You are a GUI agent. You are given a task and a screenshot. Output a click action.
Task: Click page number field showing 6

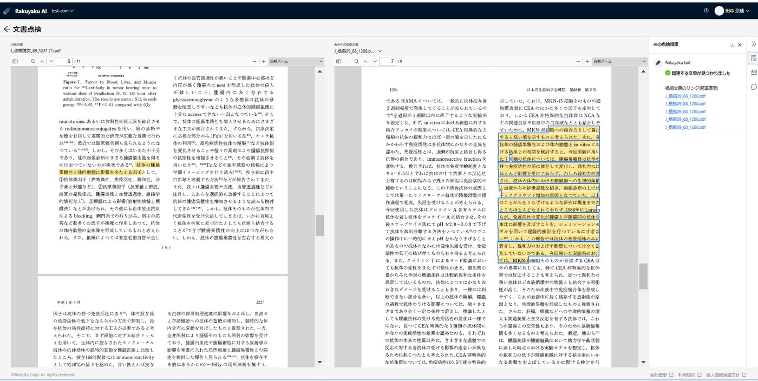(65, 62)
